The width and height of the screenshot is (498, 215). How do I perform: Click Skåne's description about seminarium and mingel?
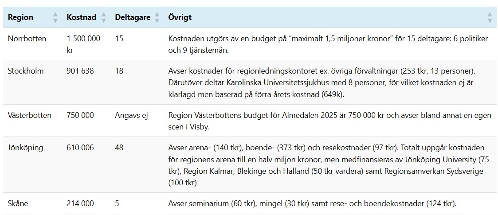(x=312, y=203)
